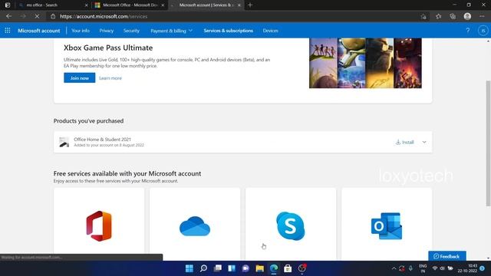Open the ENG IN language indicator
This screenshot has width=491, height=276.
tap(423, 268)
